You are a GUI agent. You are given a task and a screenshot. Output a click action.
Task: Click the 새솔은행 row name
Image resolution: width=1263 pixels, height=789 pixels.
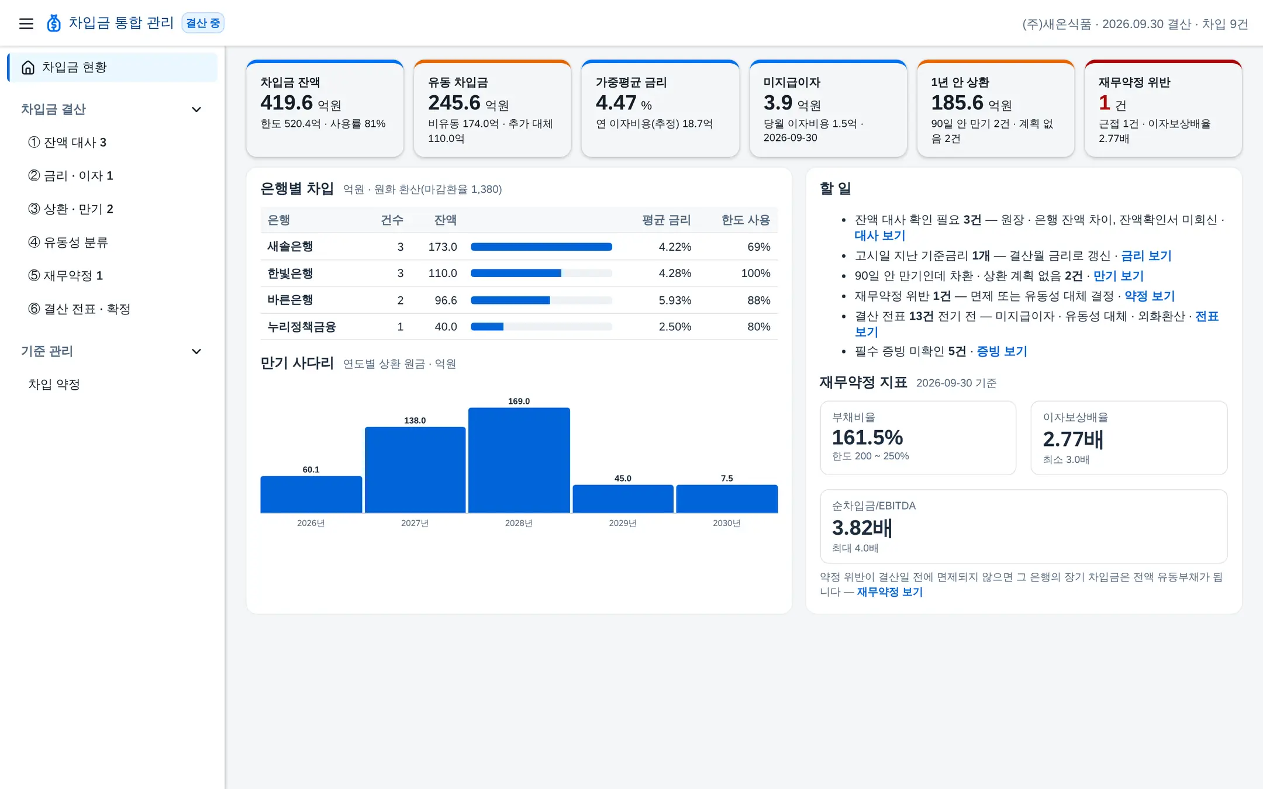point(290,247)
